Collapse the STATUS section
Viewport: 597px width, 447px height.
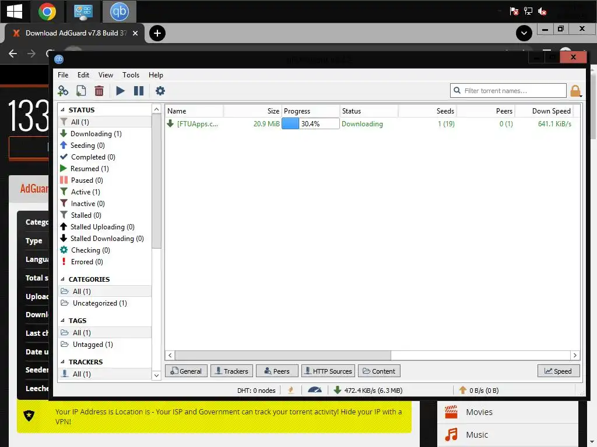tap(63, 110)
